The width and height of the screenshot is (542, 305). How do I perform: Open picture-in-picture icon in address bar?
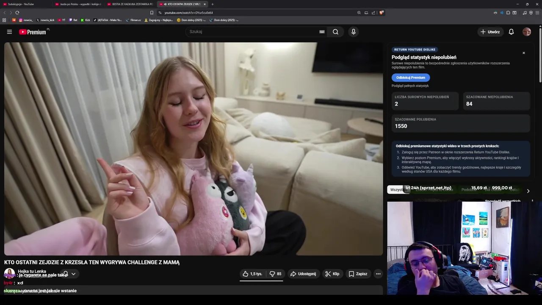click(x=366, y=13)
